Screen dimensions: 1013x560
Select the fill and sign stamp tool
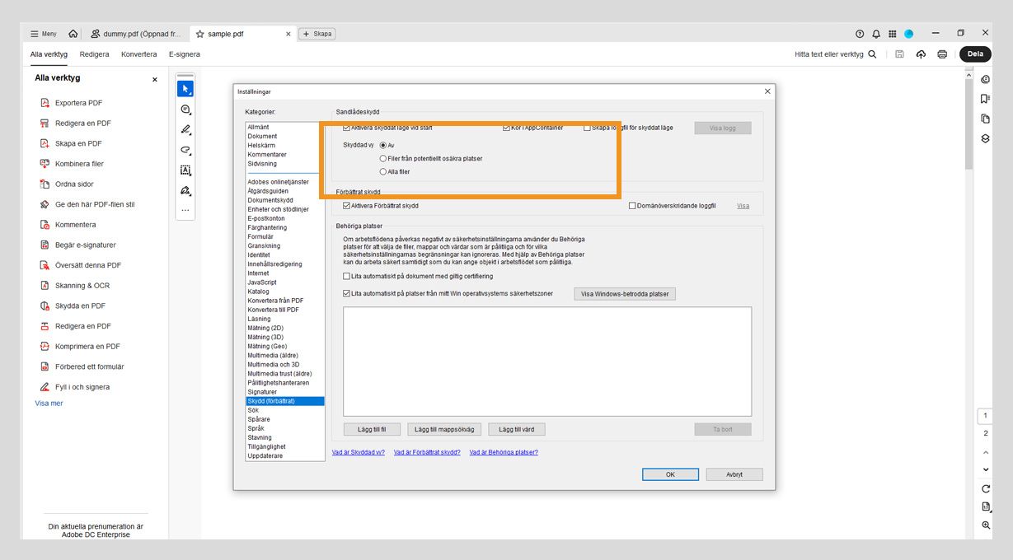click(185, 190)
